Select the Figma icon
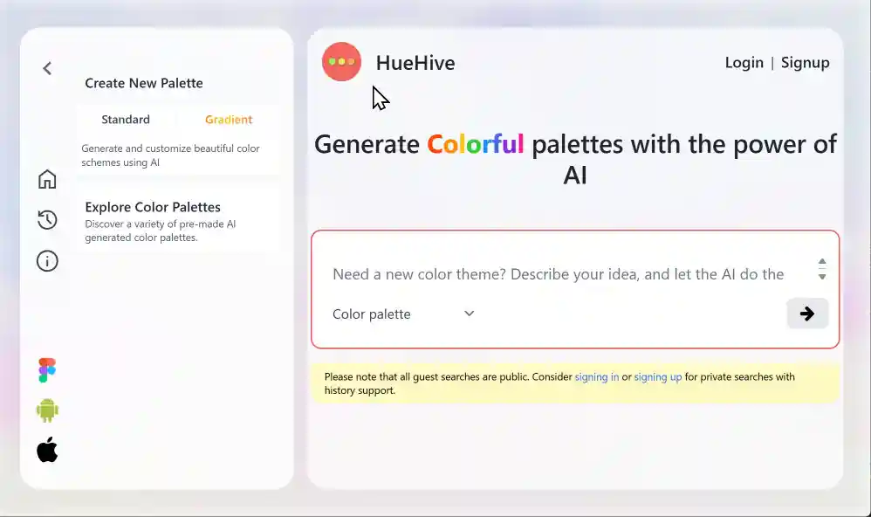Image resolution: width=871 pixels, height=517 pixels. [x=45, y=368]
